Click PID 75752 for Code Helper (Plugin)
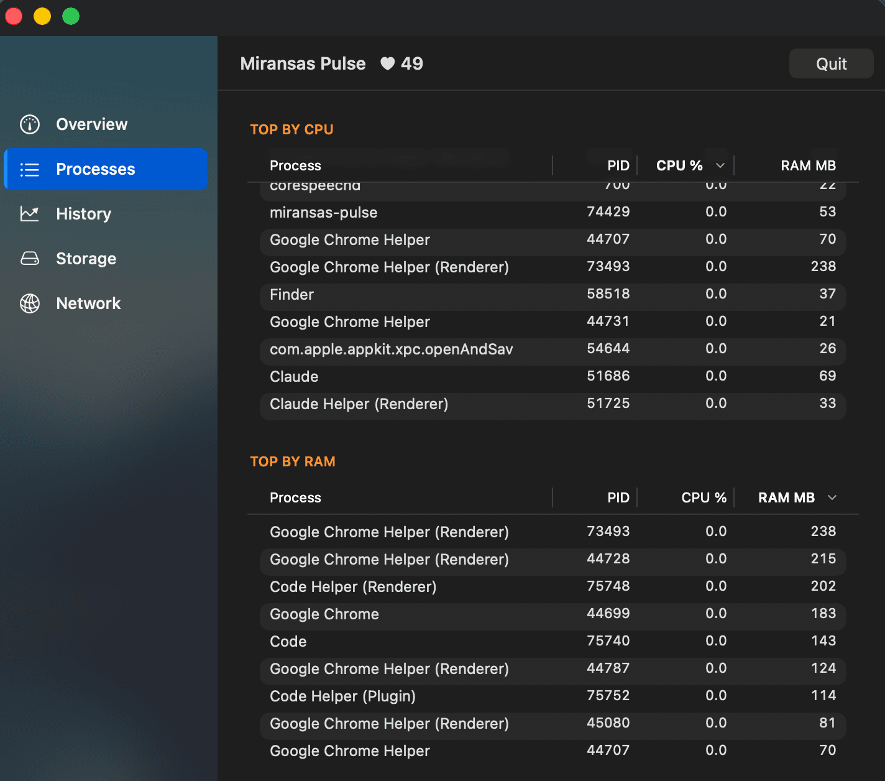 tap(608, 696)
